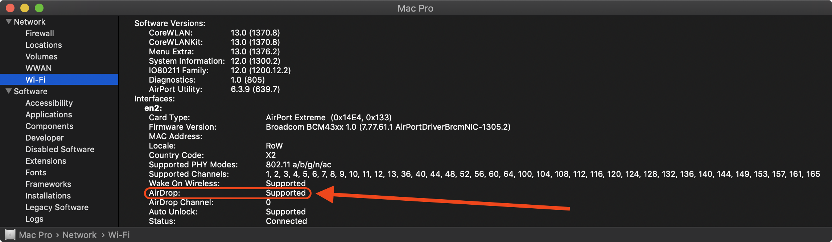Open Locations under Network
The height and width of the screenshot is (242, 832).
point(44,45)
